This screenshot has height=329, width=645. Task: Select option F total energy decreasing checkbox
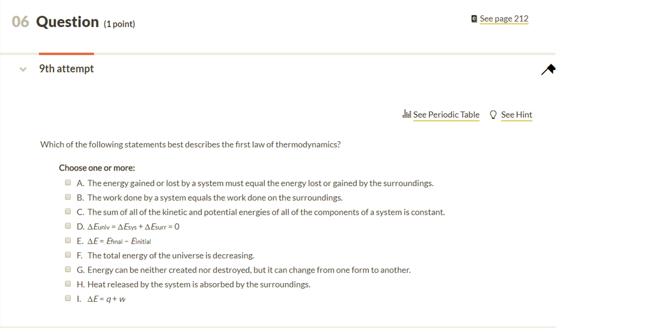[68, 255]
